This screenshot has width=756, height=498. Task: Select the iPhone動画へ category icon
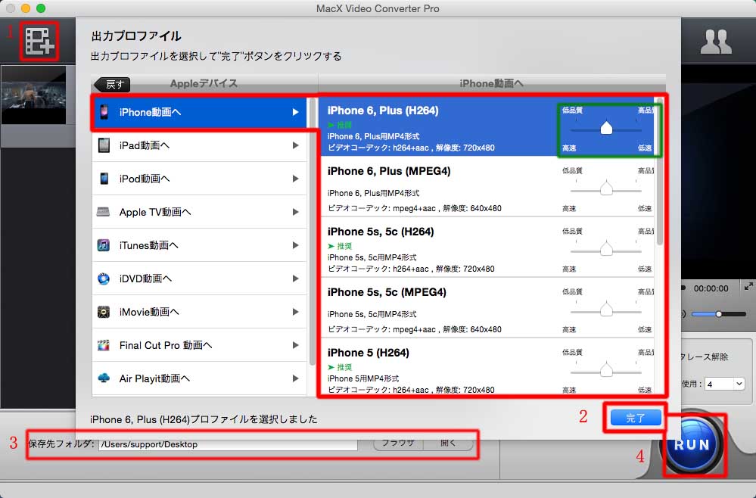104,112
